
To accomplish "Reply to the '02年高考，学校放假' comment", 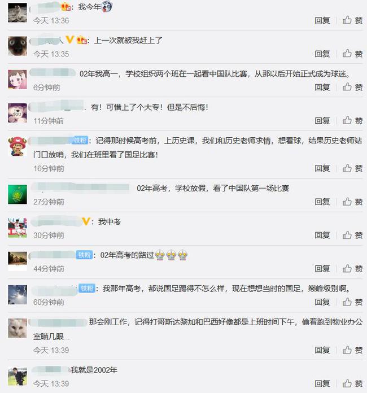I will point(322,202).
